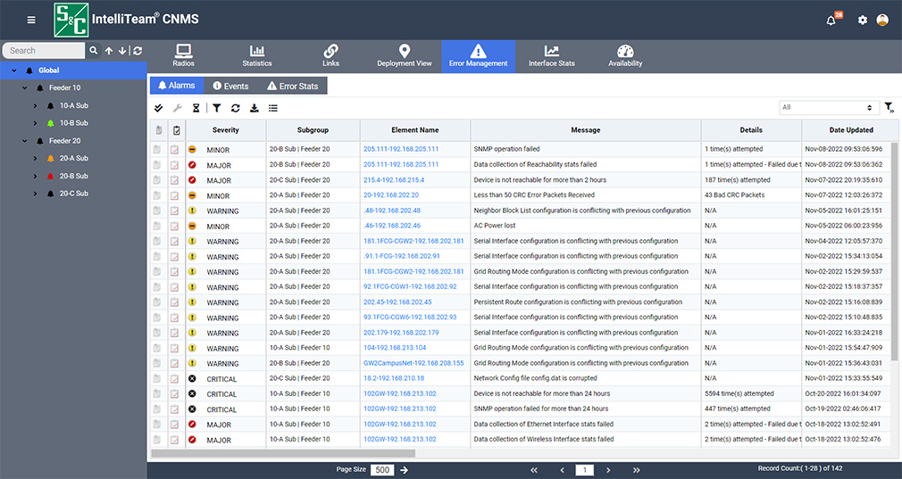
Task: Click the tree Search input field
Action: coord(43,51)
